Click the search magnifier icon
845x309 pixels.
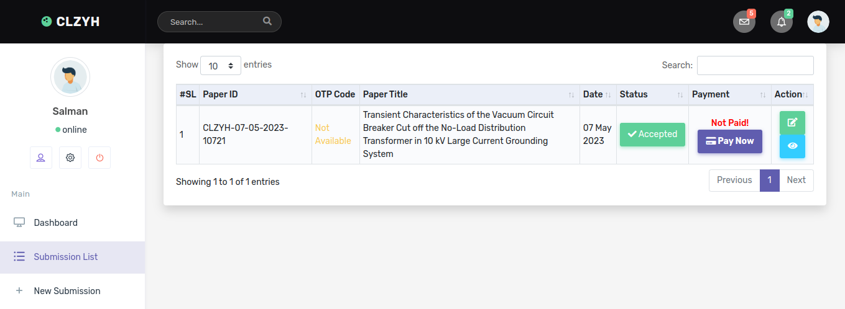coord(267,21)
